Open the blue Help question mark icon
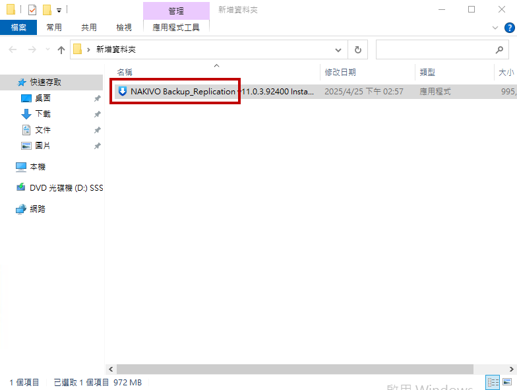 pos(509,28)
